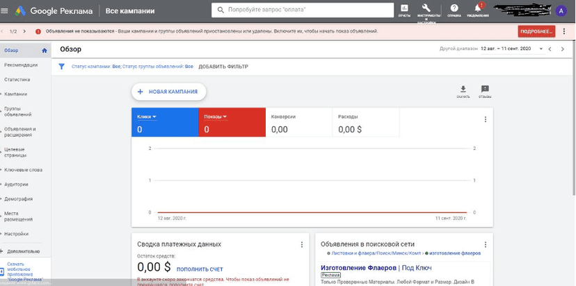Open Целевые страницы in sidebar

(x=15, y=152)
